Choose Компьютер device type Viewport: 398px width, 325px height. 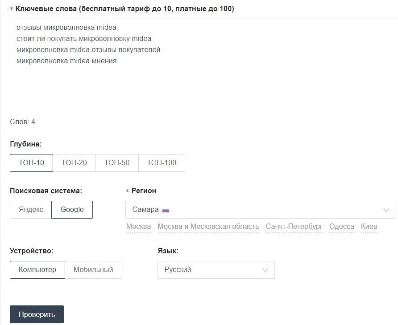[37, 270]
